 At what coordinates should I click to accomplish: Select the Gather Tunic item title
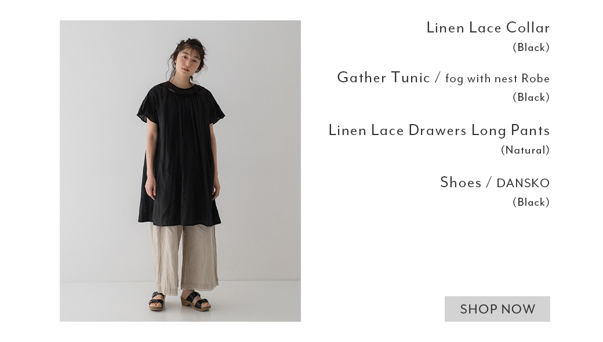pyautogui.click(x=383, y=78)
